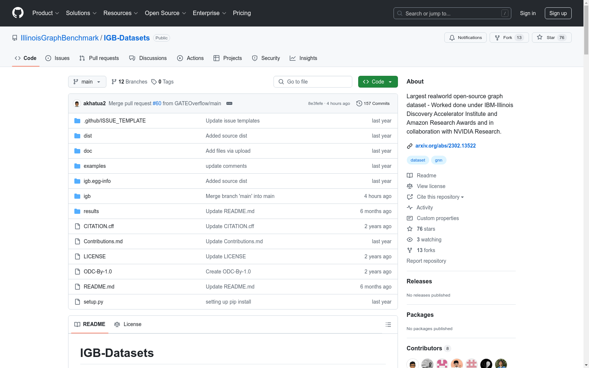Open the Pricing link

(x=242, y=13)
